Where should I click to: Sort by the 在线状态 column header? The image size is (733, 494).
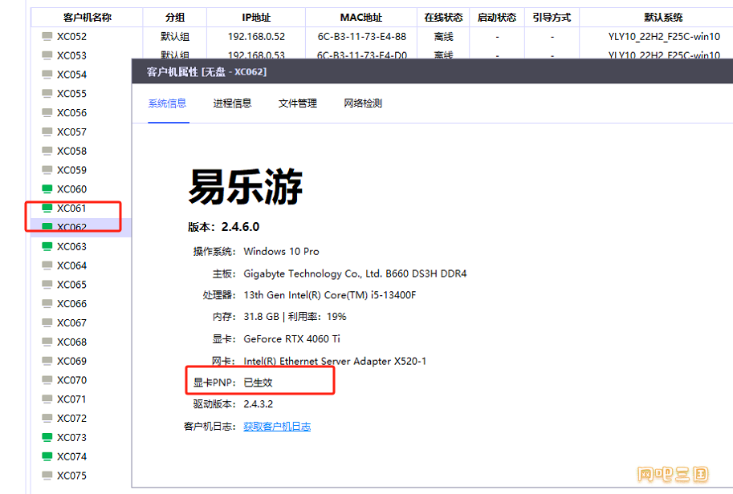tap(443, 18)
